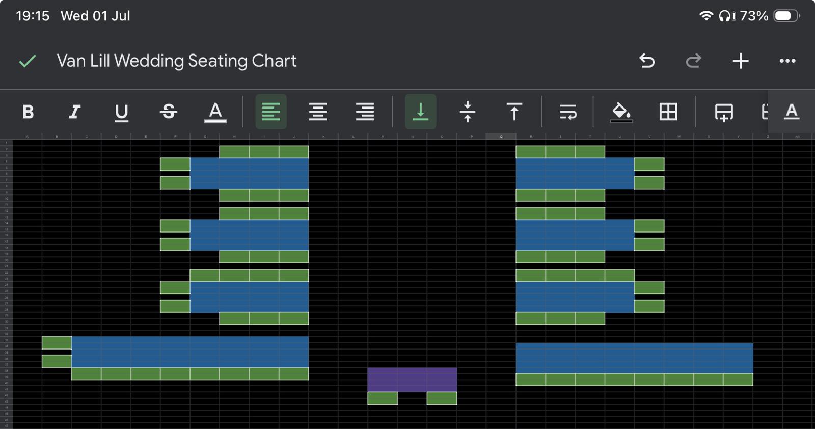Open the text color picker
815x429 pixels.
coord(215,112)
